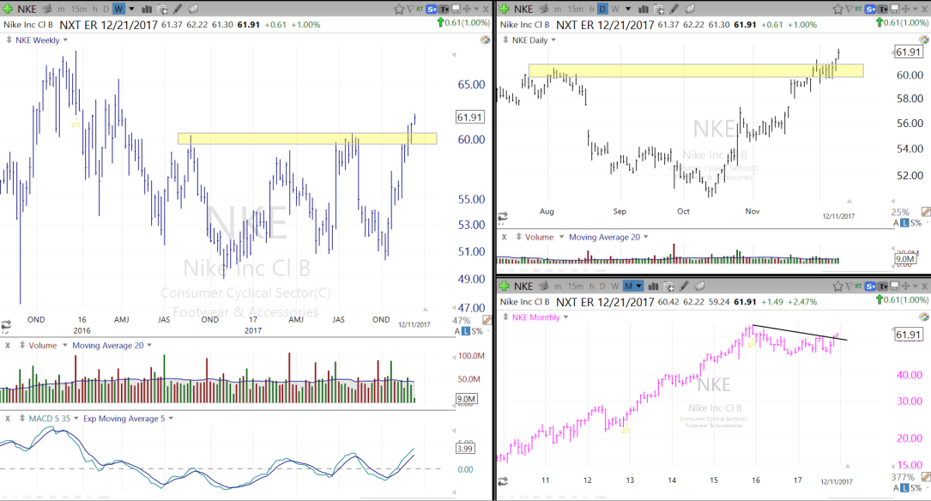Viewport: 931px width, 501px height.
Task: Toggle arithmetic scale A on daily chart
Action: pos(895,223)
